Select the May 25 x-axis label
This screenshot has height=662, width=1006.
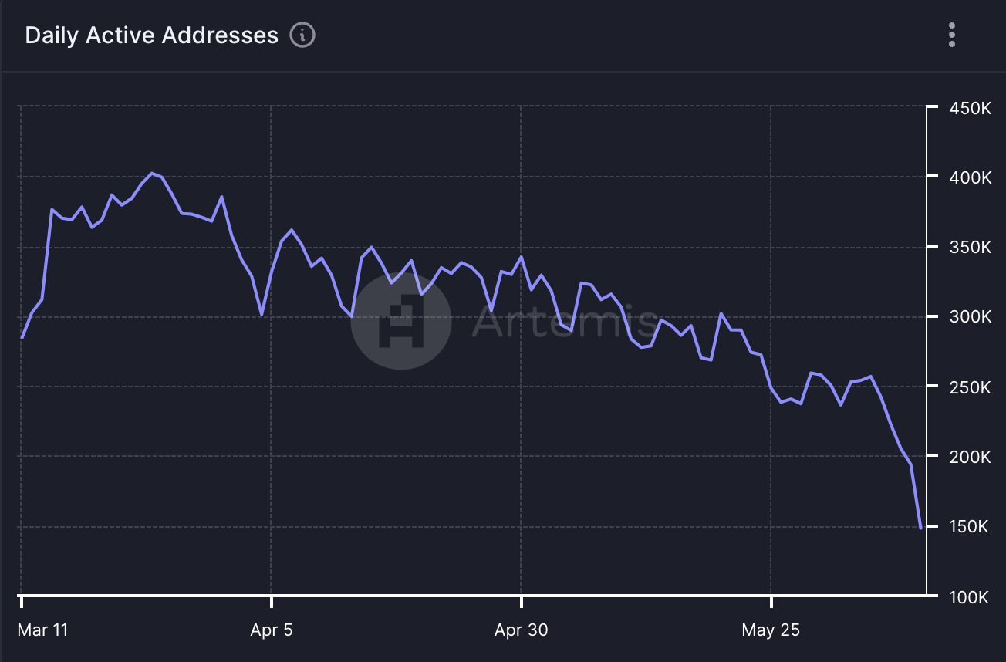coord(771,630)
